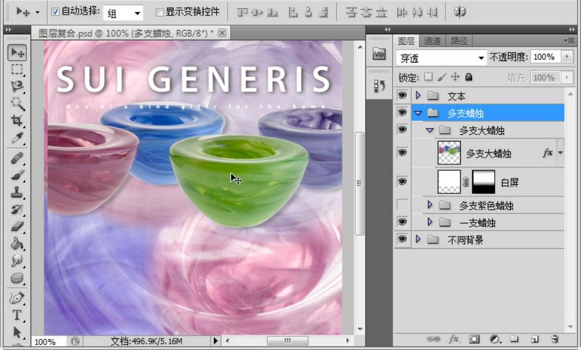
Task: Uncheck the 自动选择 checkbox
Action: coord(56,12)
